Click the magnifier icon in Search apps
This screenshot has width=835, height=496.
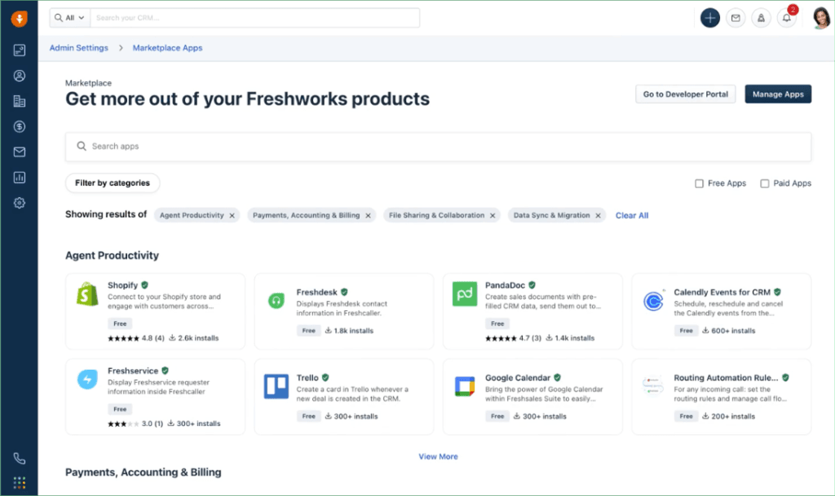(x=81, y=147)
